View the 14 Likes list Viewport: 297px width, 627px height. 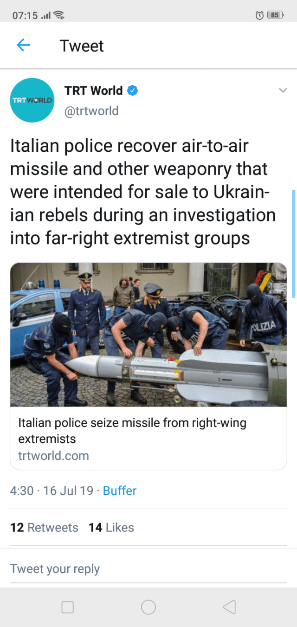click(111, 528)
